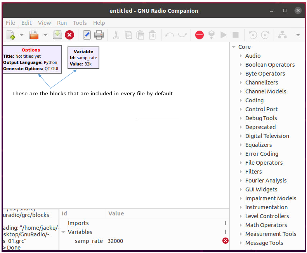Image resolution: width=307 pixels, height=253 pixels.
Task: Expand the Channelizers category
Action: (241, 83)
